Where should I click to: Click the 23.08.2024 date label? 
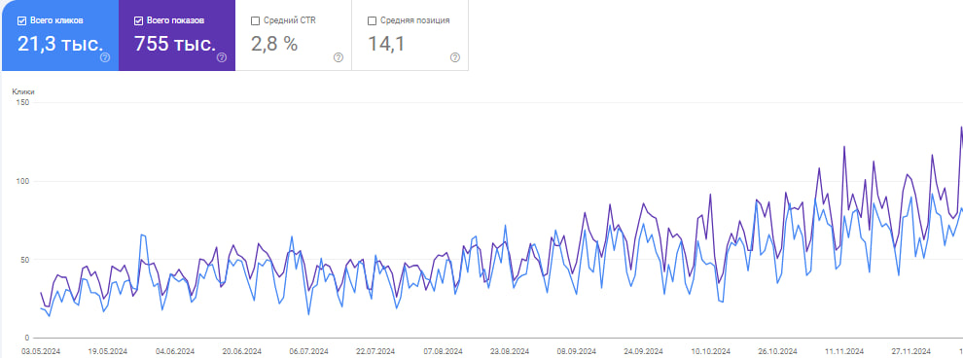509,352
